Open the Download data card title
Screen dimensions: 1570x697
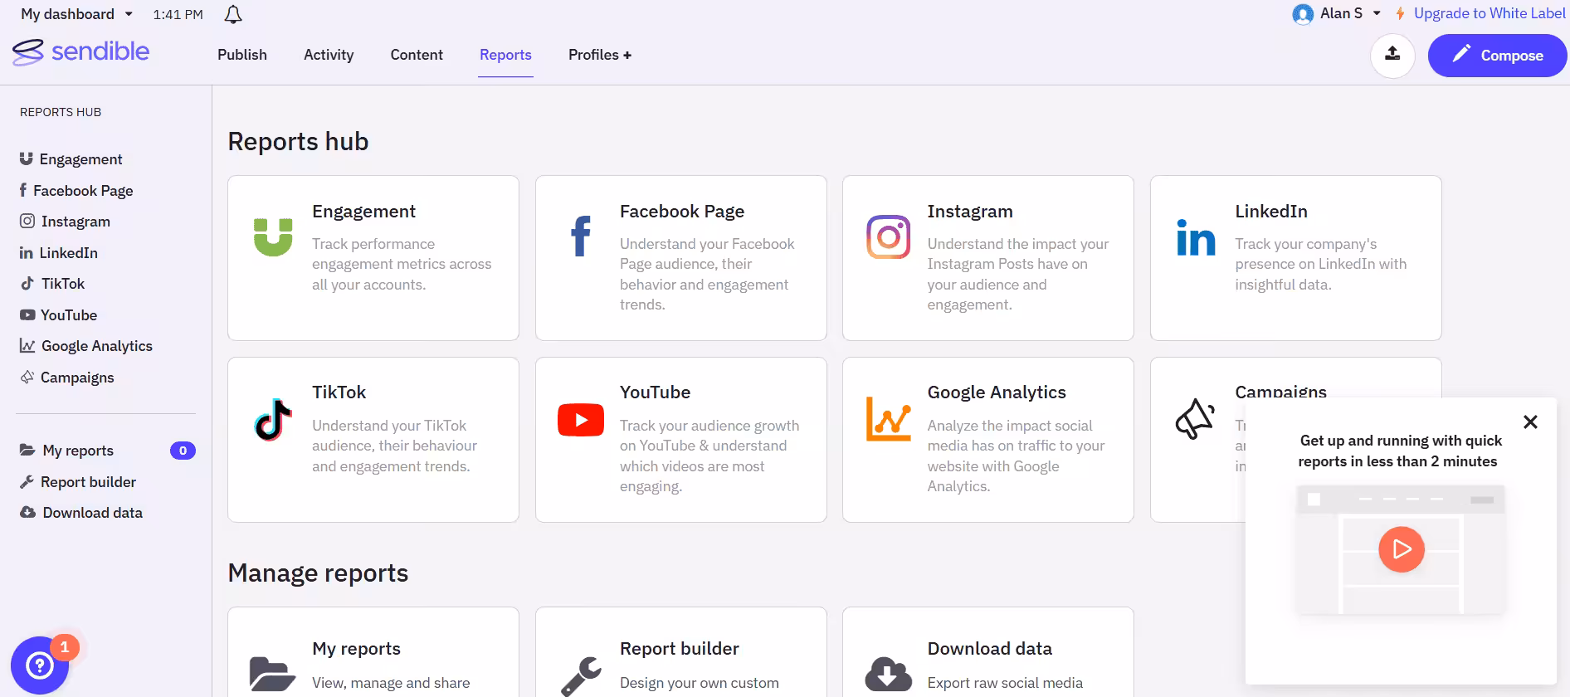click(x=989, y=648)
